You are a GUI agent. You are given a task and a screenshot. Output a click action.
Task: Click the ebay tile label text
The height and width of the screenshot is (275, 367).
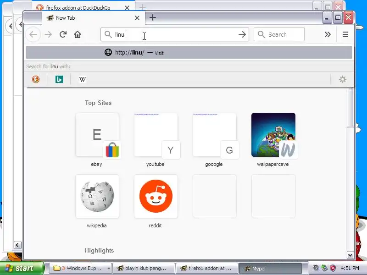coord(96,164)
